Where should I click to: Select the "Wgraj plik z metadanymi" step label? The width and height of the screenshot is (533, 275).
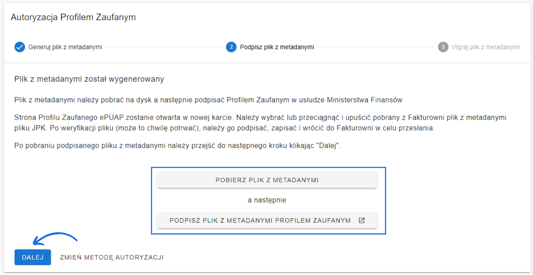[x=486, y=47]
